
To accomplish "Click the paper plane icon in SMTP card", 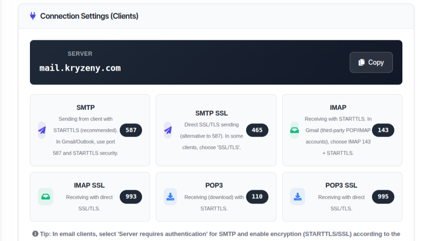I will click(x=42, y=130).
